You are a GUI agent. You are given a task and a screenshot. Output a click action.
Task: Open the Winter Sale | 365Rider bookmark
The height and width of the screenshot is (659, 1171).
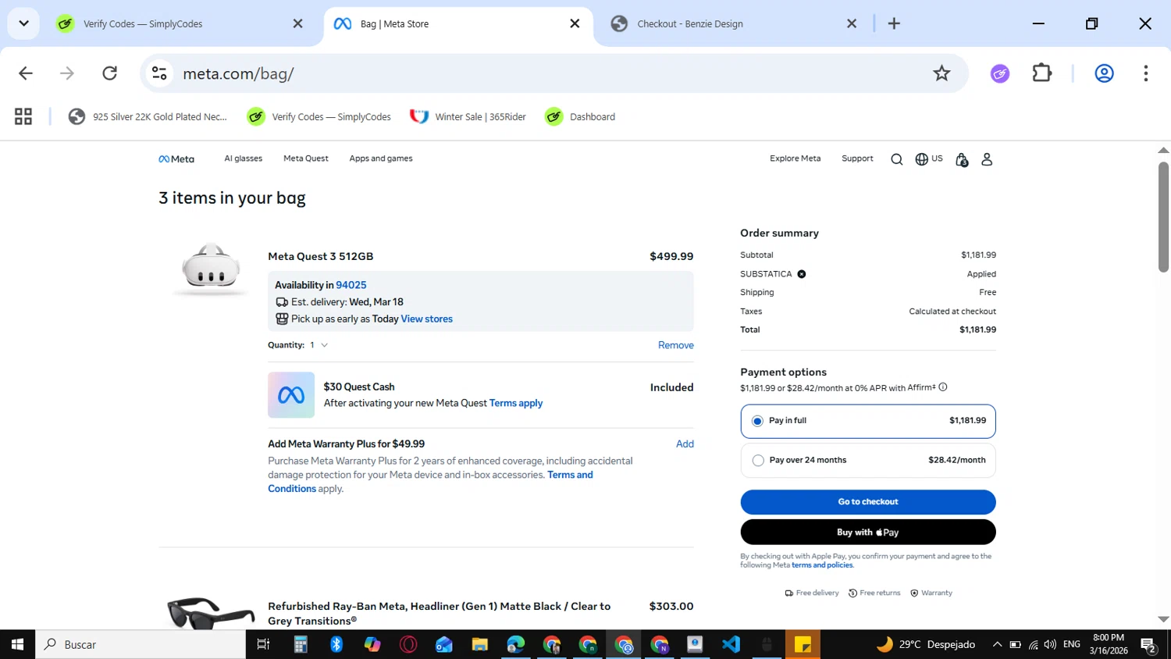(x=468, y=117)
